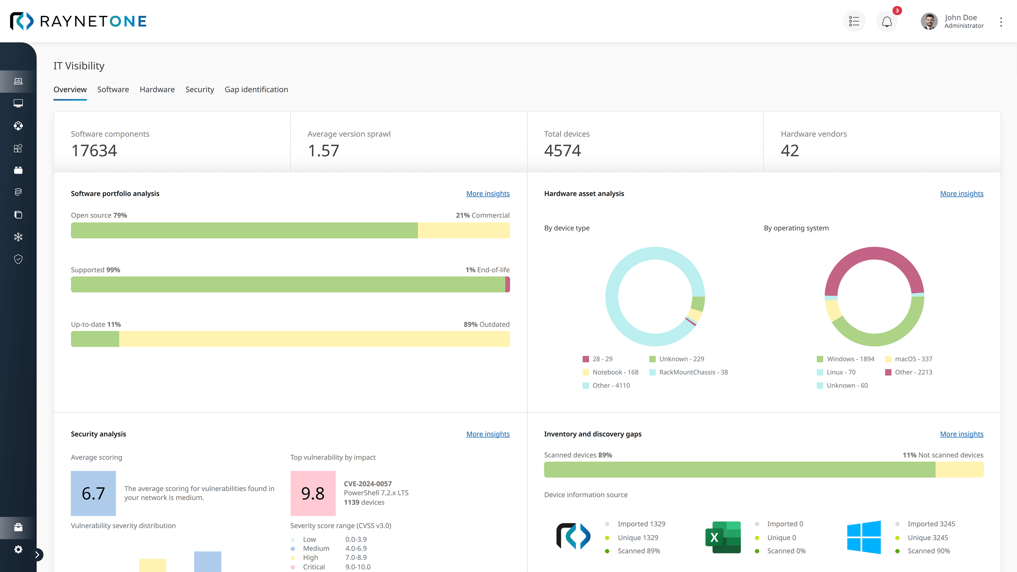Viewport: 1017px width, 572px height.
Task: Open More insights for Software portfolio analysis
Action: (488, 193)
